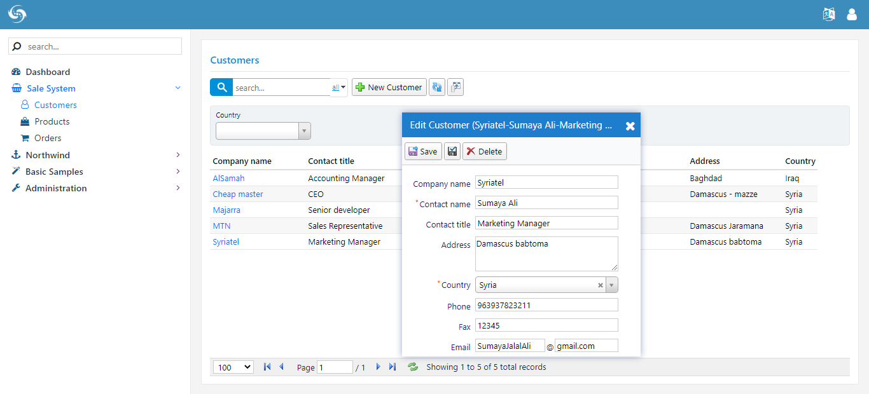The image size is (869, 394).
Task: Click the pager refresh icon
Action: 413,367
